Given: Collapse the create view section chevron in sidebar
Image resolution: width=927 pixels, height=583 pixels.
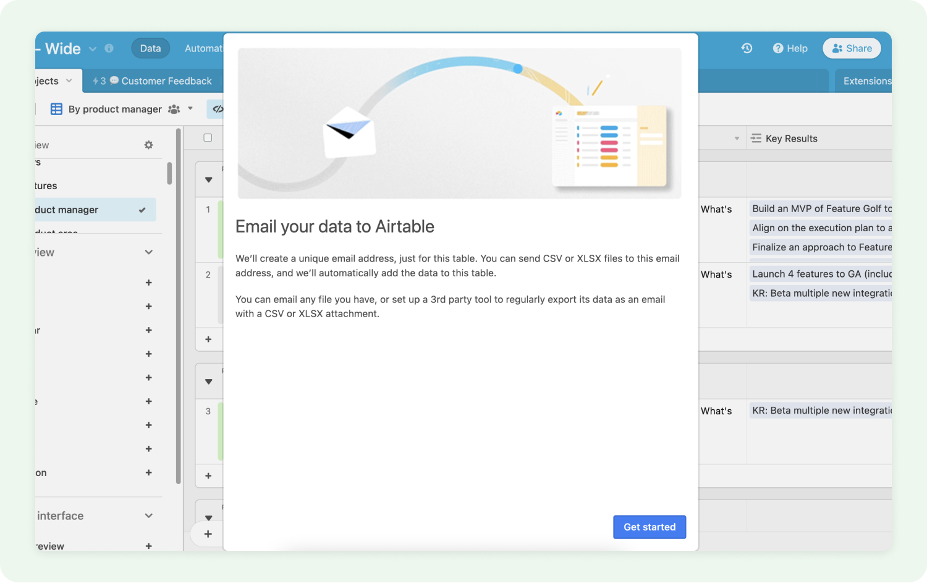Looking at the screenshot, I should pyautogui.click(x=148, y=252).
